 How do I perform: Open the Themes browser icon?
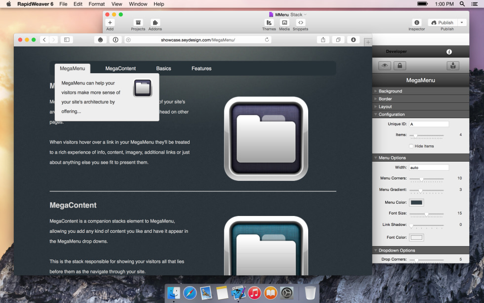[269, 23]
